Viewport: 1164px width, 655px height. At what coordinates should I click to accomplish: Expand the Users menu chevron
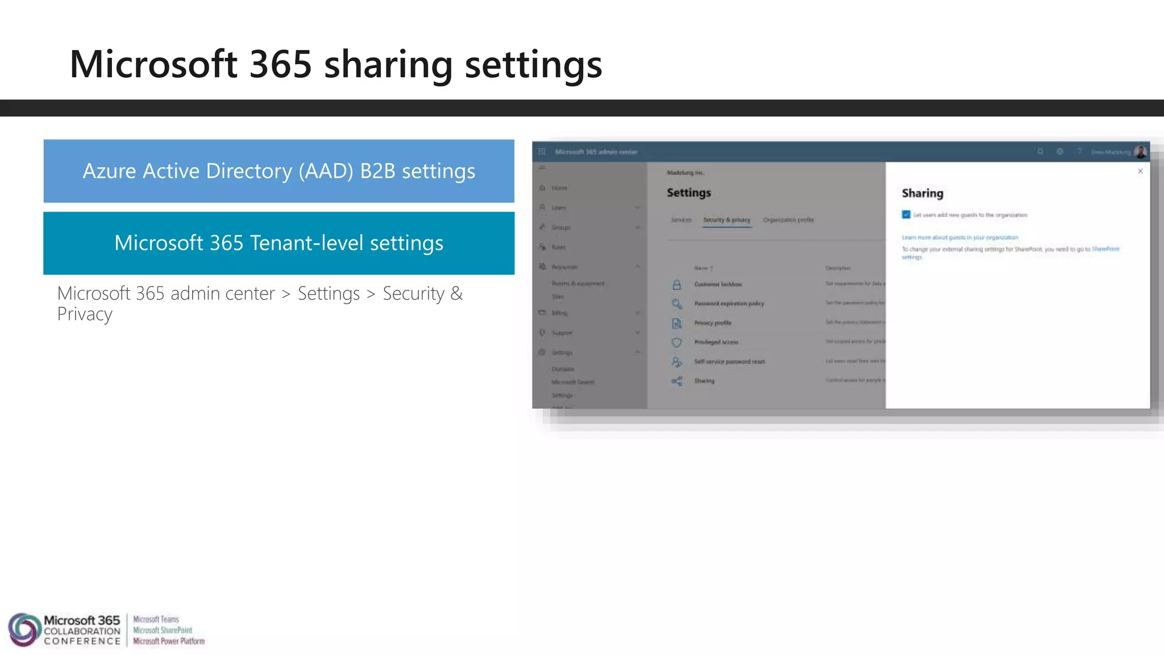coord(638,208)
